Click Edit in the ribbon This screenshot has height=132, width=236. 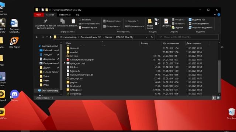(x=178, y=23)
